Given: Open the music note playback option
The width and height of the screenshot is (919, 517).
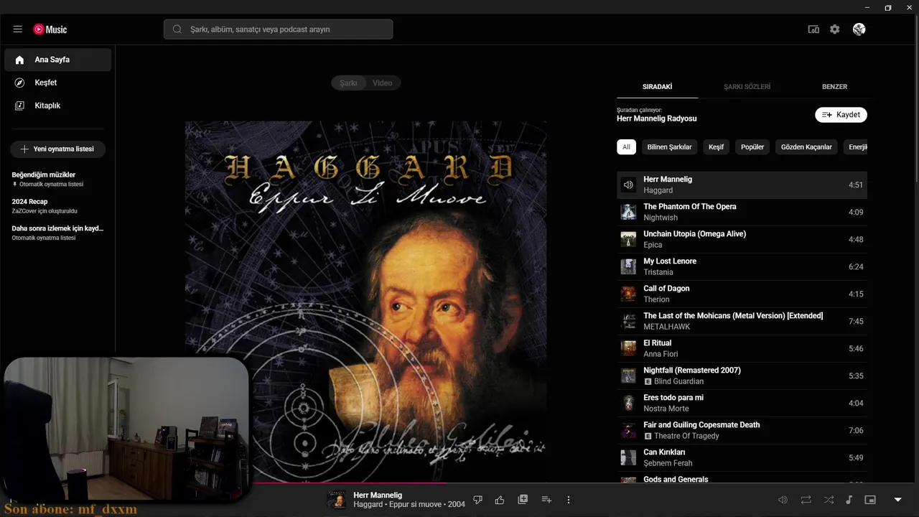Looking at the screenshot, I should [x=849, y=500].
